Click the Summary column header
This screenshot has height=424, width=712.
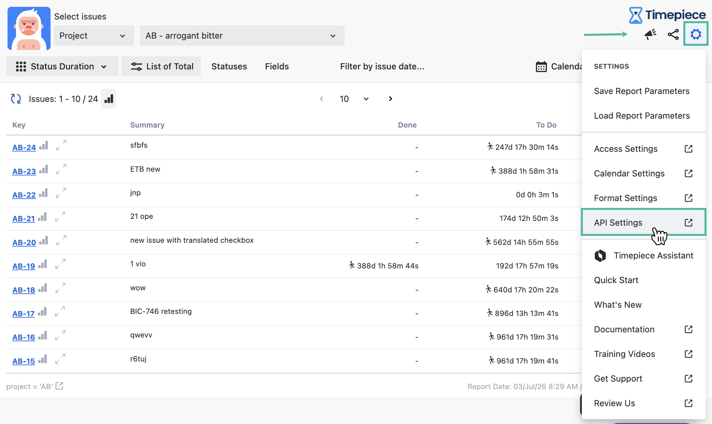147,125
